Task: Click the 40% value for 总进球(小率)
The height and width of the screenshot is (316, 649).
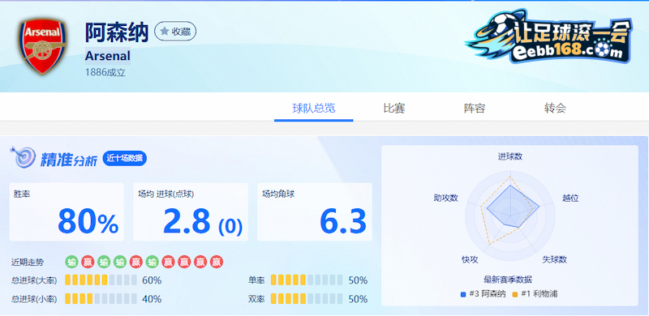Action: coord(152,299)
